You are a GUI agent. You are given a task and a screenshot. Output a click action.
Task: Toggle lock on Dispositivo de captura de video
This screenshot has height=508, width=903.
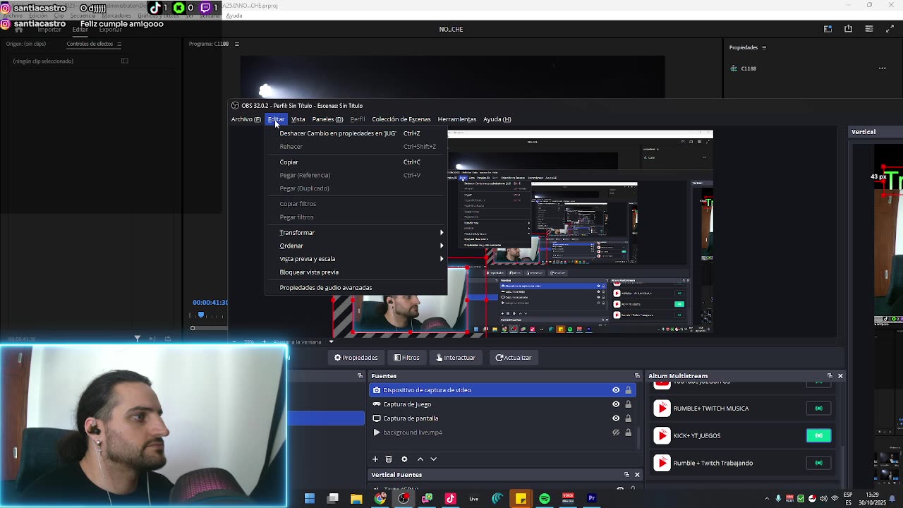click(x=629, y=390)
